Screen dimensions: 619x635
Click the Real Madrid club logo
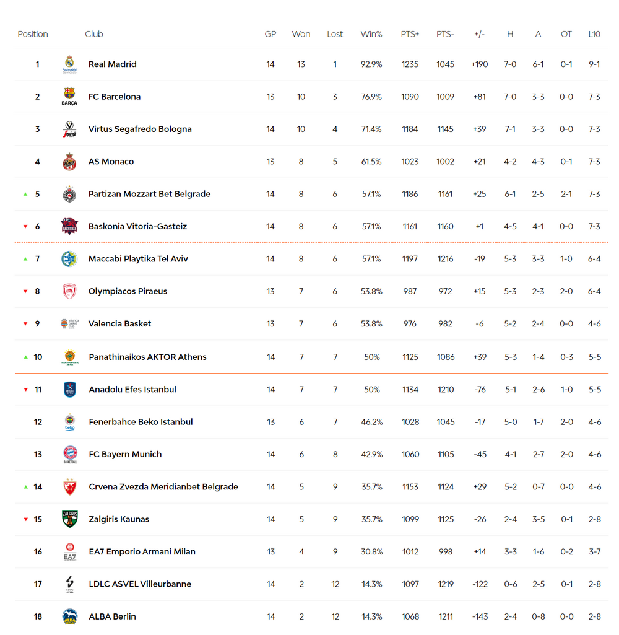69,64
